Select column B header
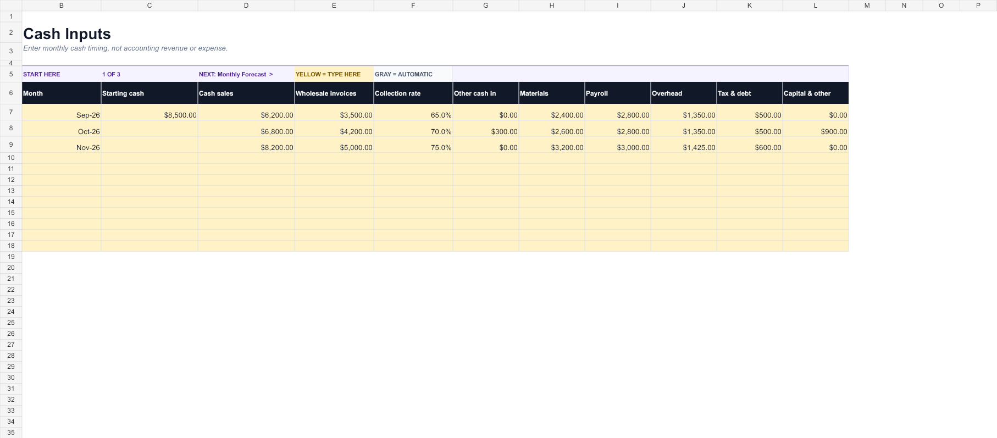This screenshot has width=997, height=438. pos(62,5)
